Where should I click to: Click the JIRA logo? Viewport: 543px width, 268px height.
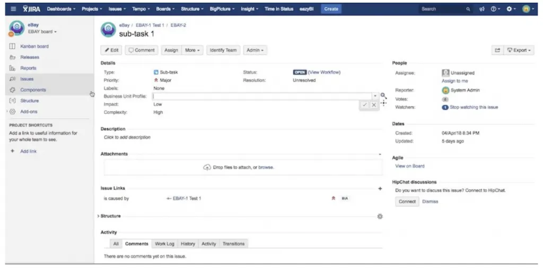(x=31, y=9)
